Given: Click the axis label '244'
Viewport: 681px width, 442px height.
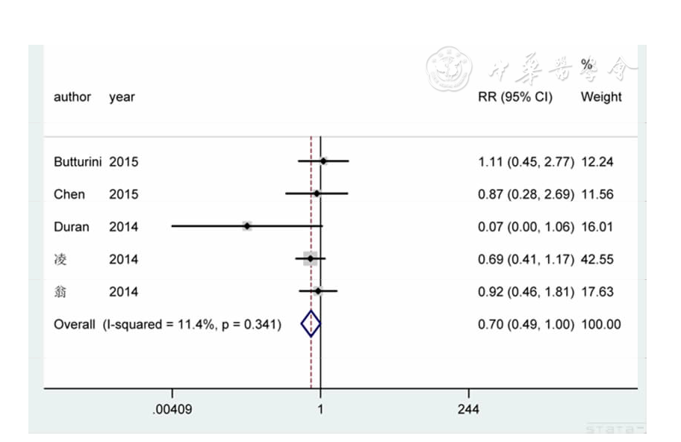Looking at the screenshot, I should coord(469,409).
